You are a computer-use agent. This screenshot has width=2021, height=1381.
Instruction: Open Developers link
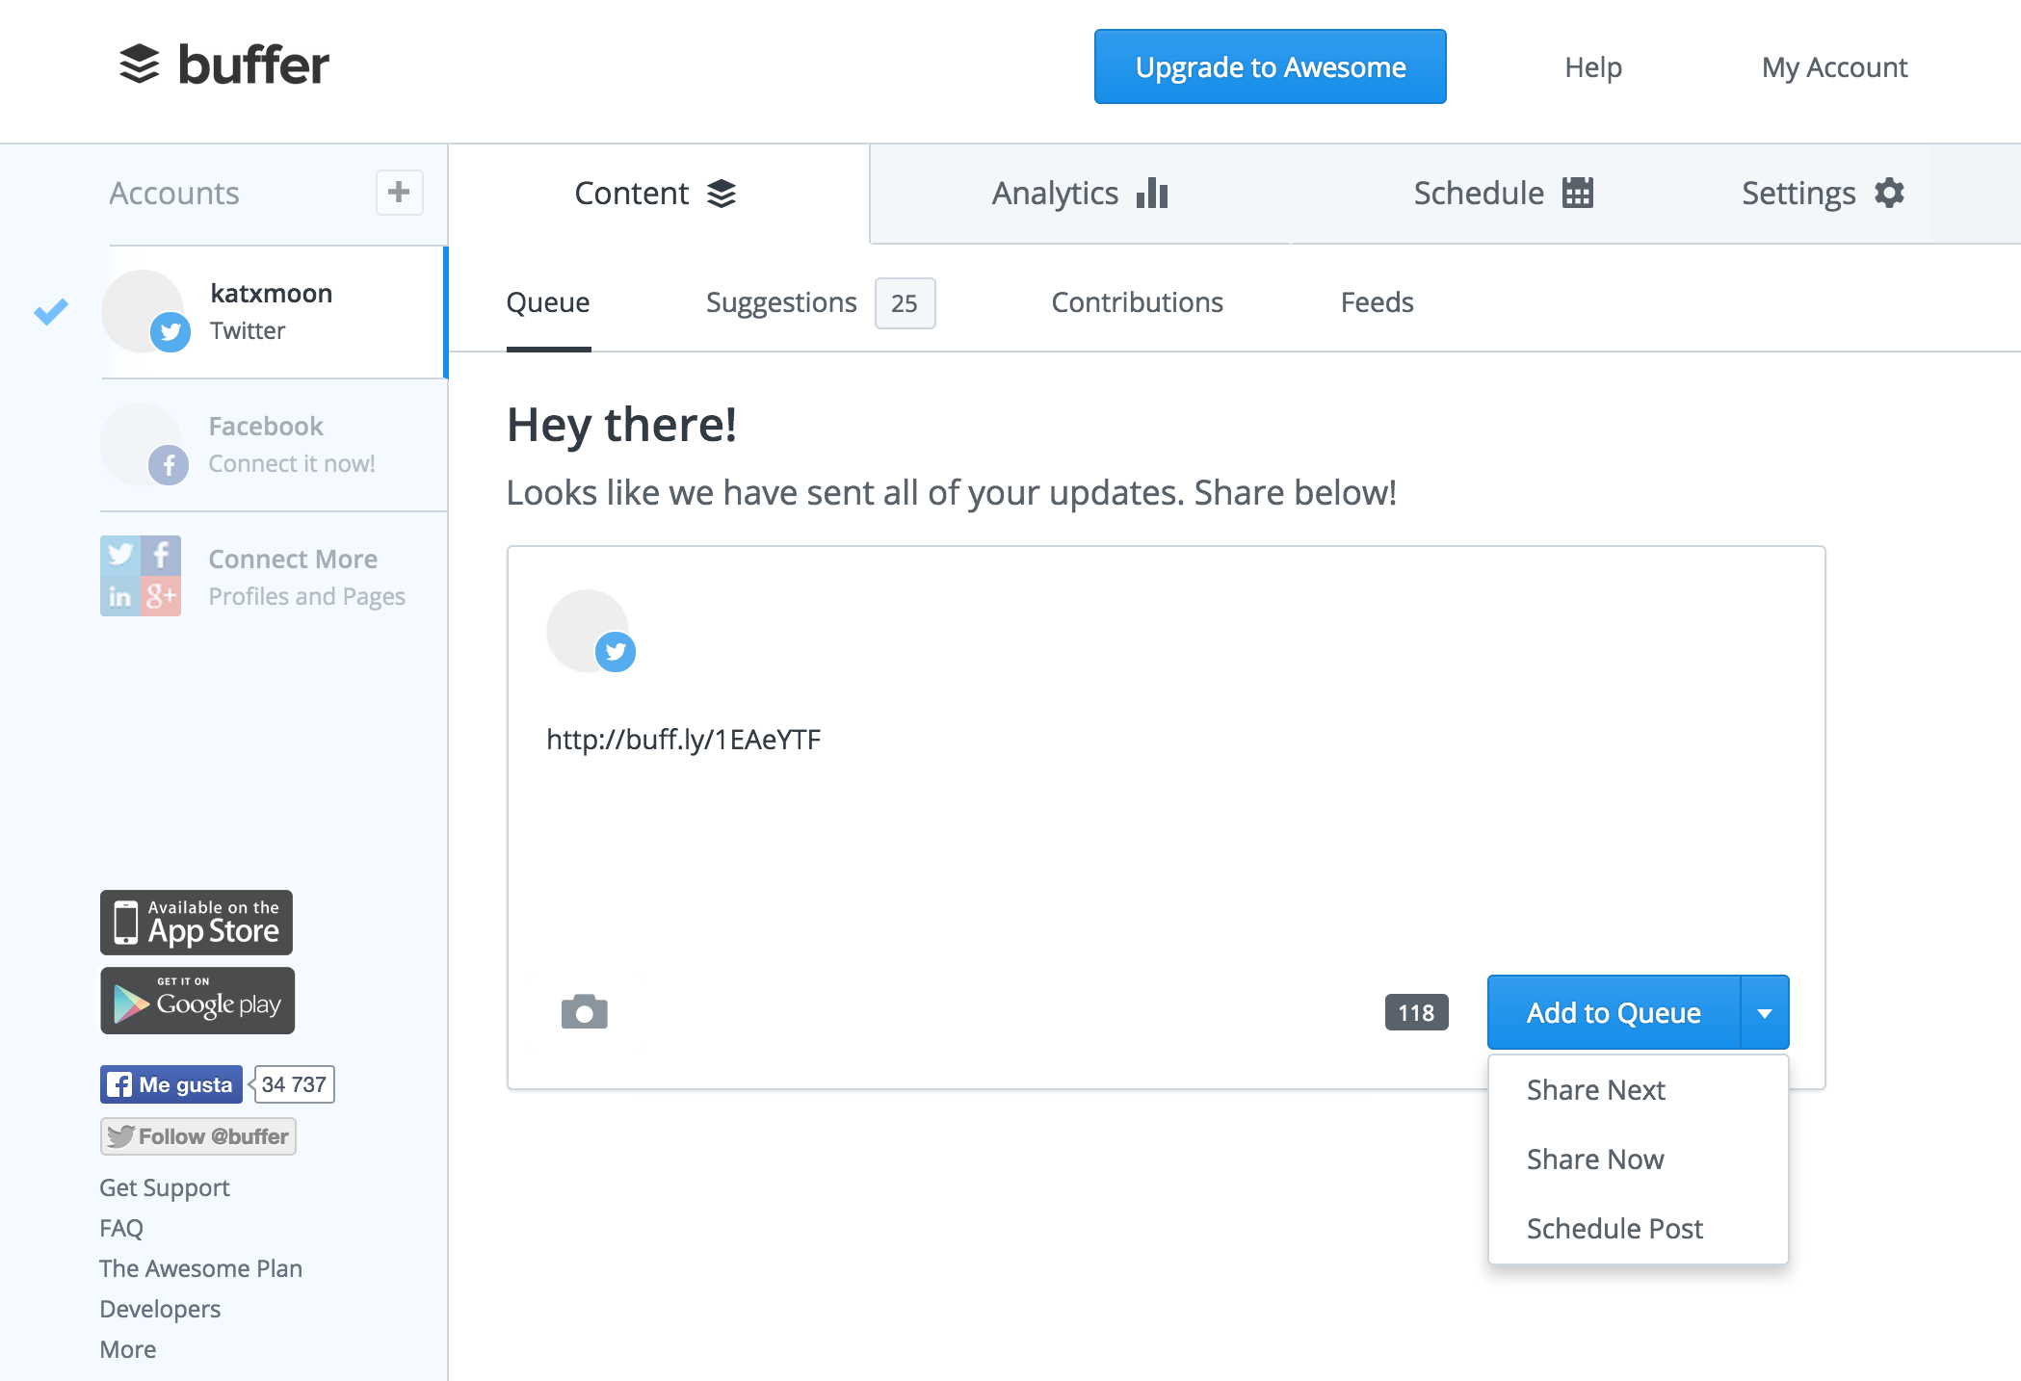pos(160,1309)
